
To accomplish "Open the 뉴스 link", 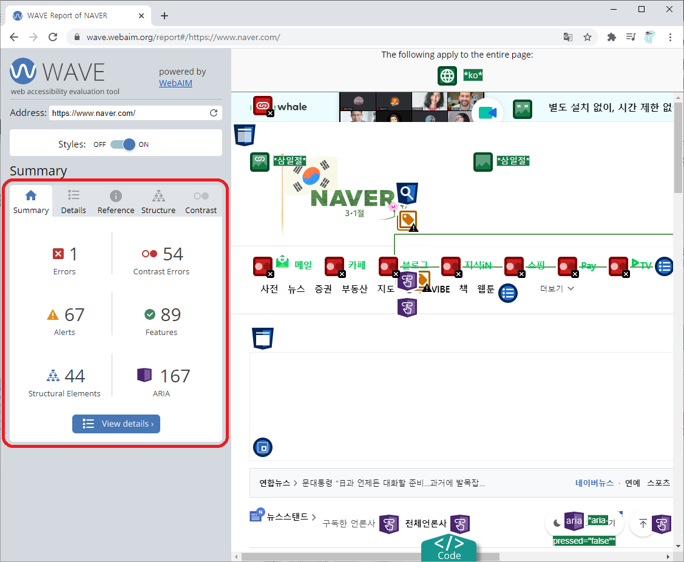I will click(296, 289).
